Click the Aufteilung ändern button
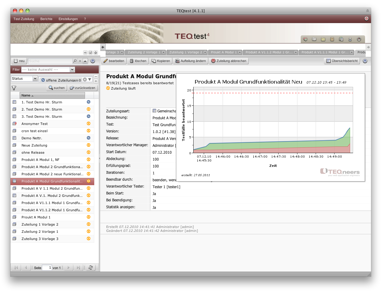The image size is (383, 293). click(x=191, y=61)
